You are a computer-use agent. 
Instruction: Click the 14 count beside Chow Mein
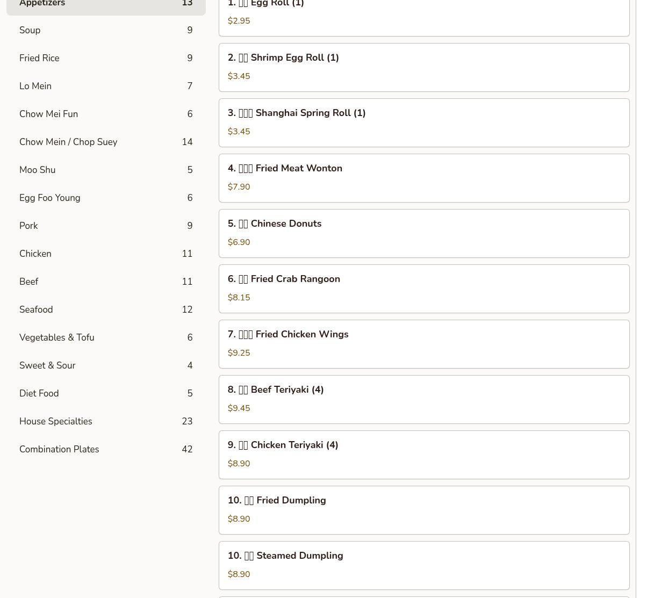(x=187, y=142)
